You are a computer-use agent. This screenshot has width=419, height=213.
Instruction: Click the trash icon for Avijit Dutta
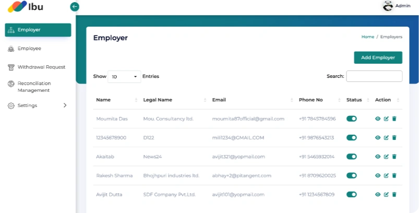[394, 194]
